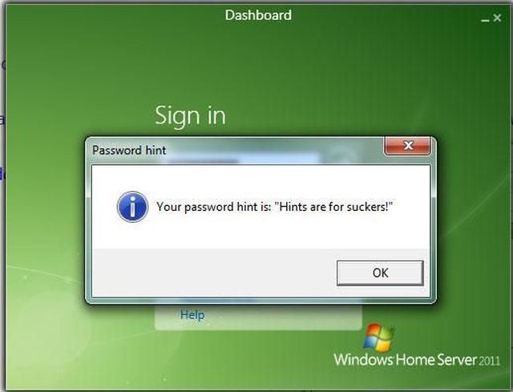The height and width of the screenshot is (392, 513).
Task: Minimize the Dashboard window
Action: 486,20
